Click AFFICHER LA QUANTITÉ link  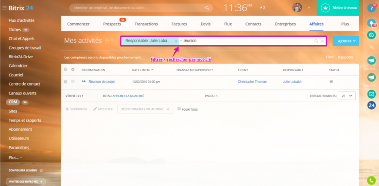[128, 96]
